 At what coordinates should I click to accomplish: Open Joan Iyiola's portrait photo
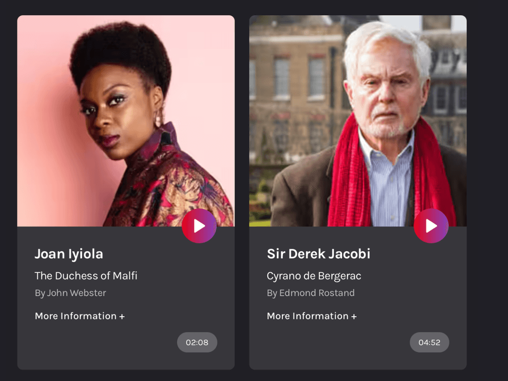tap(126, 120)
